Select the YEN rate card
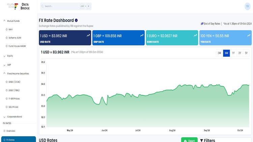Image resolution: width=253 pixels, height=142 pixels. click(225, 38)
